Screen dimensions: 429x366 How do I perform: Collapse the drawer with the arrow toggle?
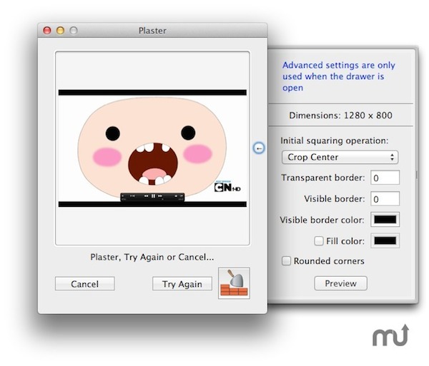click(x=259, y=148)
